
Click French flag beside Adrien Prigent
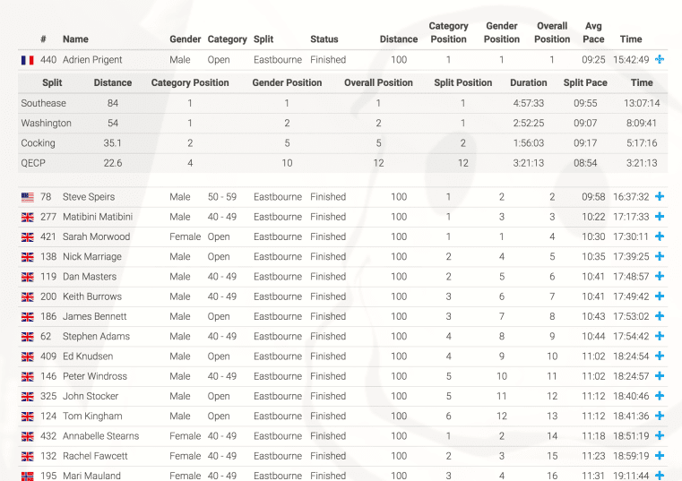(28, 60)
